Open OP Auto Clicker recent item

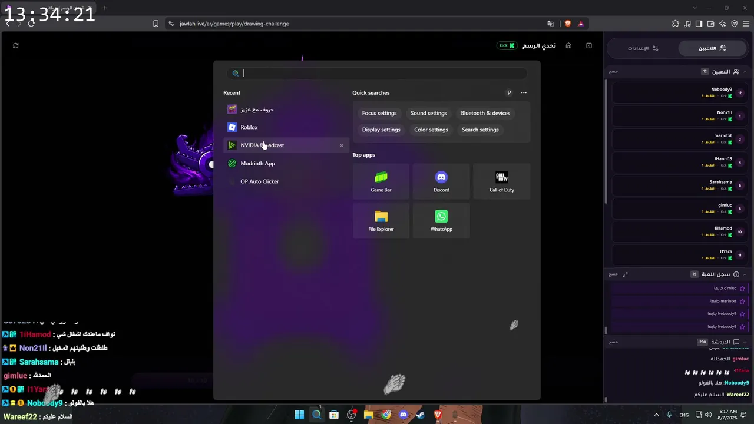pos(286,181)
